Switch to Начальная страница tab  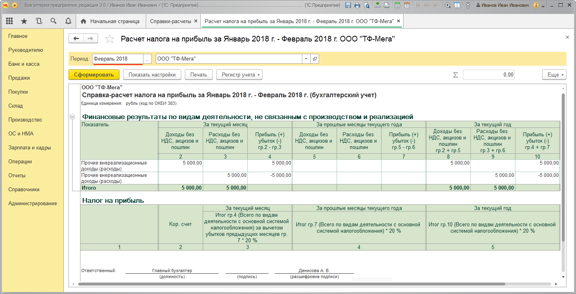click(x=110, y=21)
